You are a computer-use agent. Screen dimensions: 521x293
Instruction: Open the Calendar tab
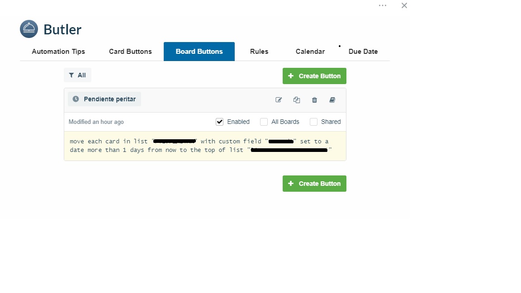point(310,52)
